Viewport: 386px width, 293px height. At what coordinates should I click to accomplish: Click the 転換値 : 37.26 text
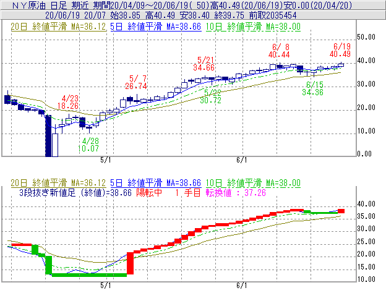tap(236, 193)
